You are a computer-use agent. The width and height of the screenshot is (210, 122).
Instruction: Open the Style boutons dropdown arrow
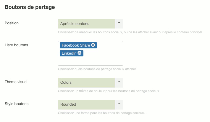pos(119,104)
